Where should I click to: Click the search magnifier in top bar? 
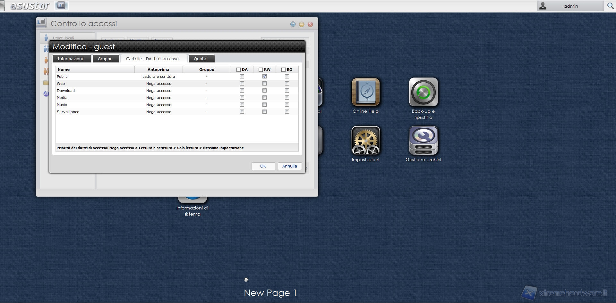tap(610, 6)
